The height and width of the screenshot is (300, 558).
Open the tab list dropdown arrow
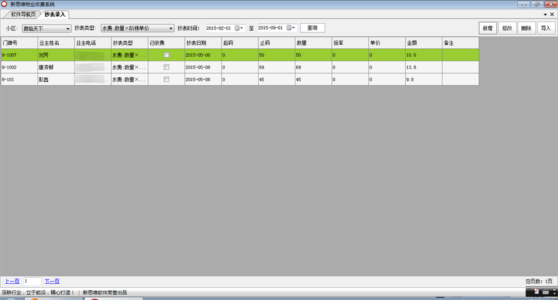click(x=545, y=15)
